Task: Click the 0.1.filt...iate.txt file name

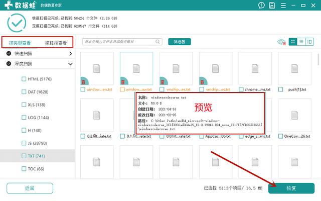Action: 139,136
